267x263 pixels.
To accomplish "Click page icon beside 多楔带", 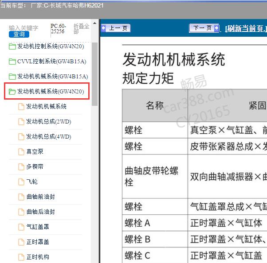I will point(21,167).
